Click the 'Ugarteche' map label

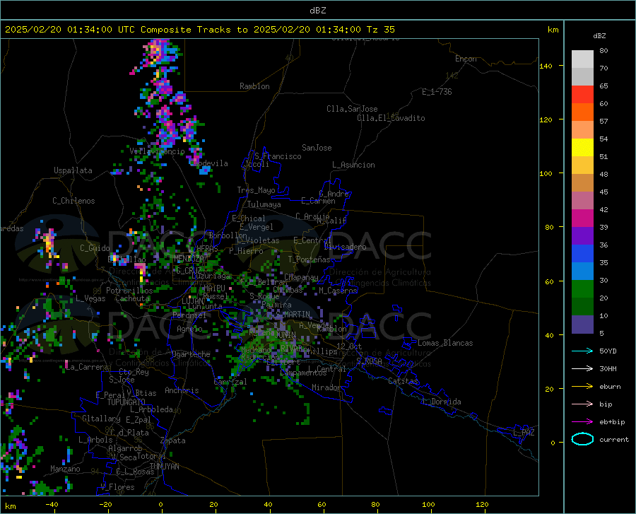click(x=191, y=354)
